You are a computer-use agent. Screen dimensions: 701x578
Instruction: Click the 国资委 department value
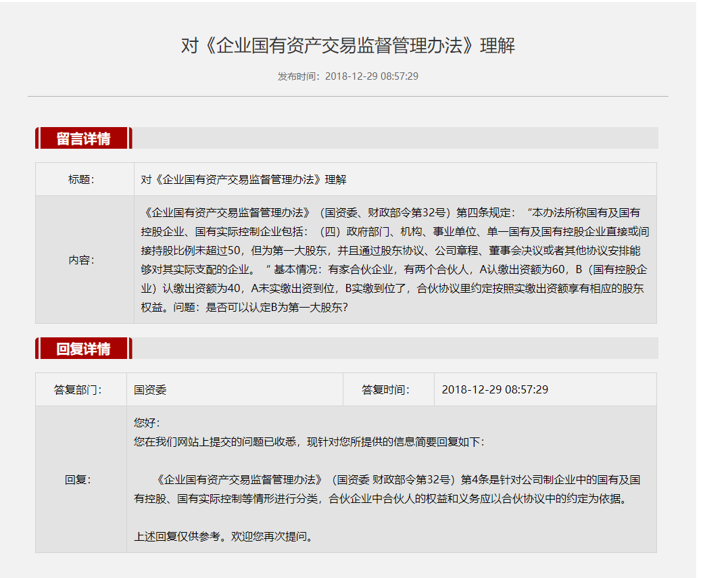click(x=150, y=390)
